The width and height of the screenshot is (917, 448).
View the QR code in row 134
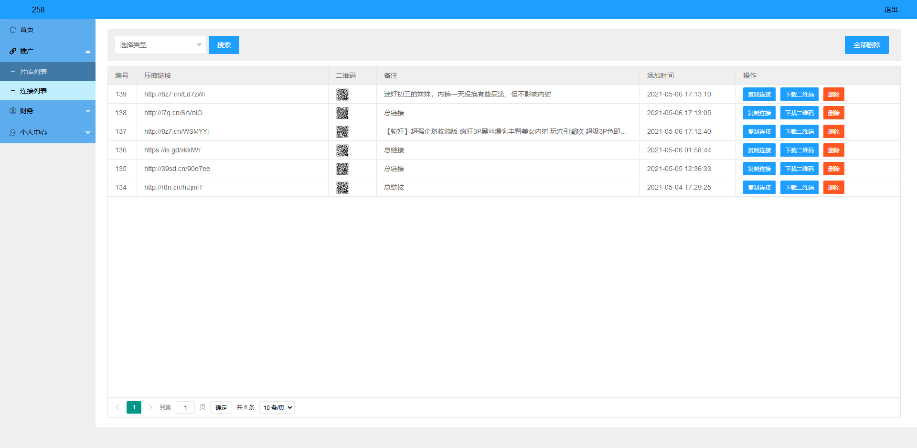pos(342,188)
